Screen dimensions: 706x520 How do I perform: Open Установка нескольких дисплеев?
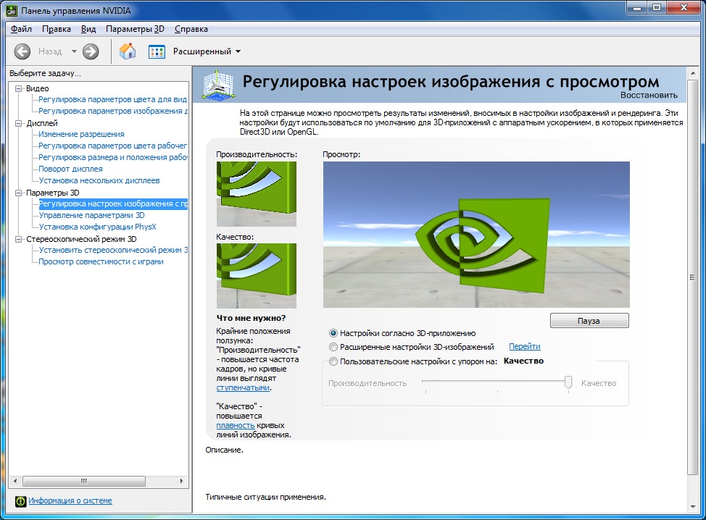[x=99, y=180]
